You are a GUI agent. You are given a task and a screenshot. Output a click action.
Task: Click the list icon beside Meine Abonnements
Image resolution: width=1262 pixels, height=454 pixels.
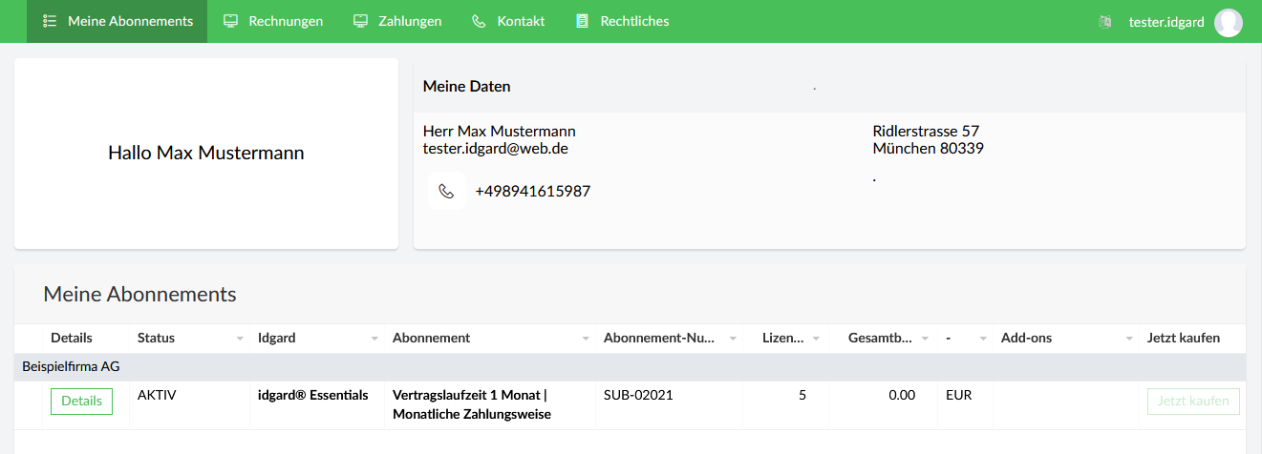(x=50, y=21)
